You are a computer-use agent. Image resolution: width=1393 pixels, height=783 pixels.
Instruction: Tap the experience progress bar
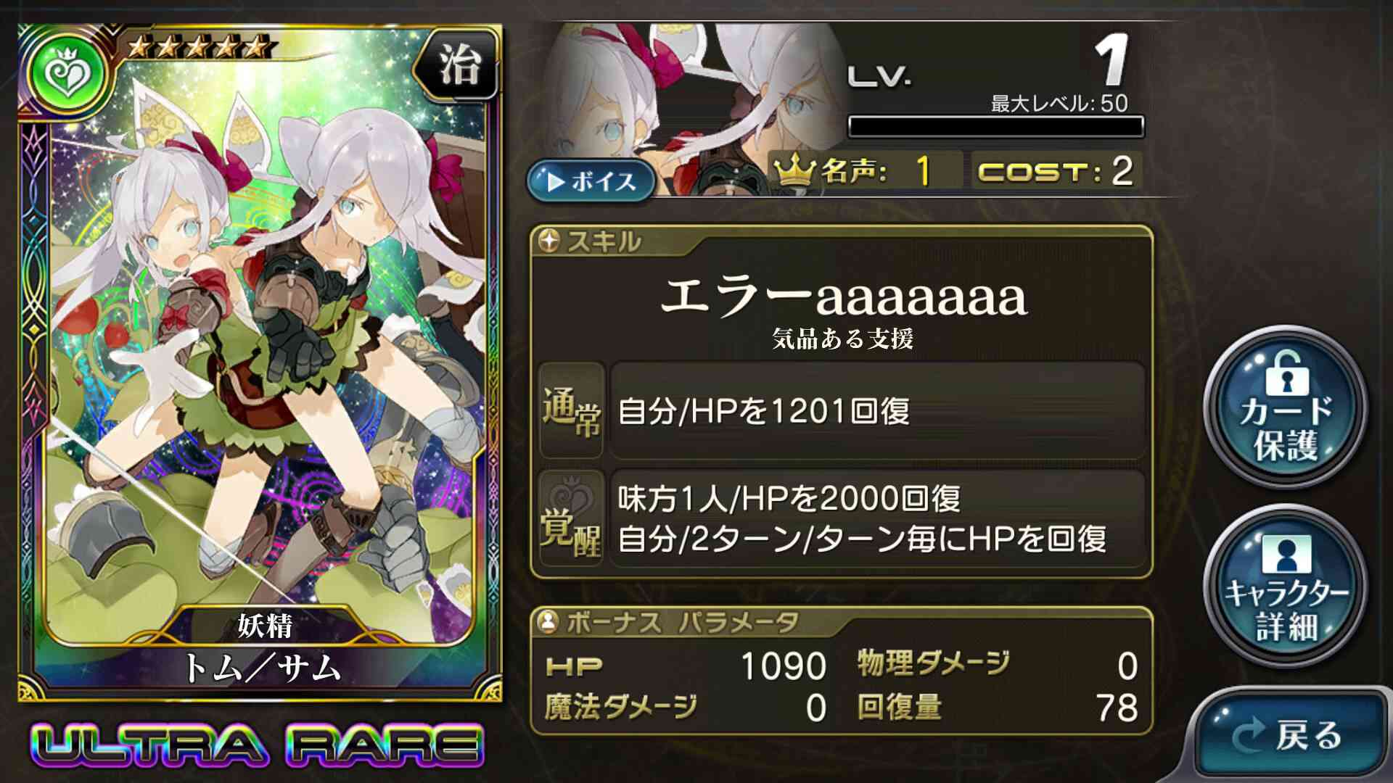click(x=996, y=127)
